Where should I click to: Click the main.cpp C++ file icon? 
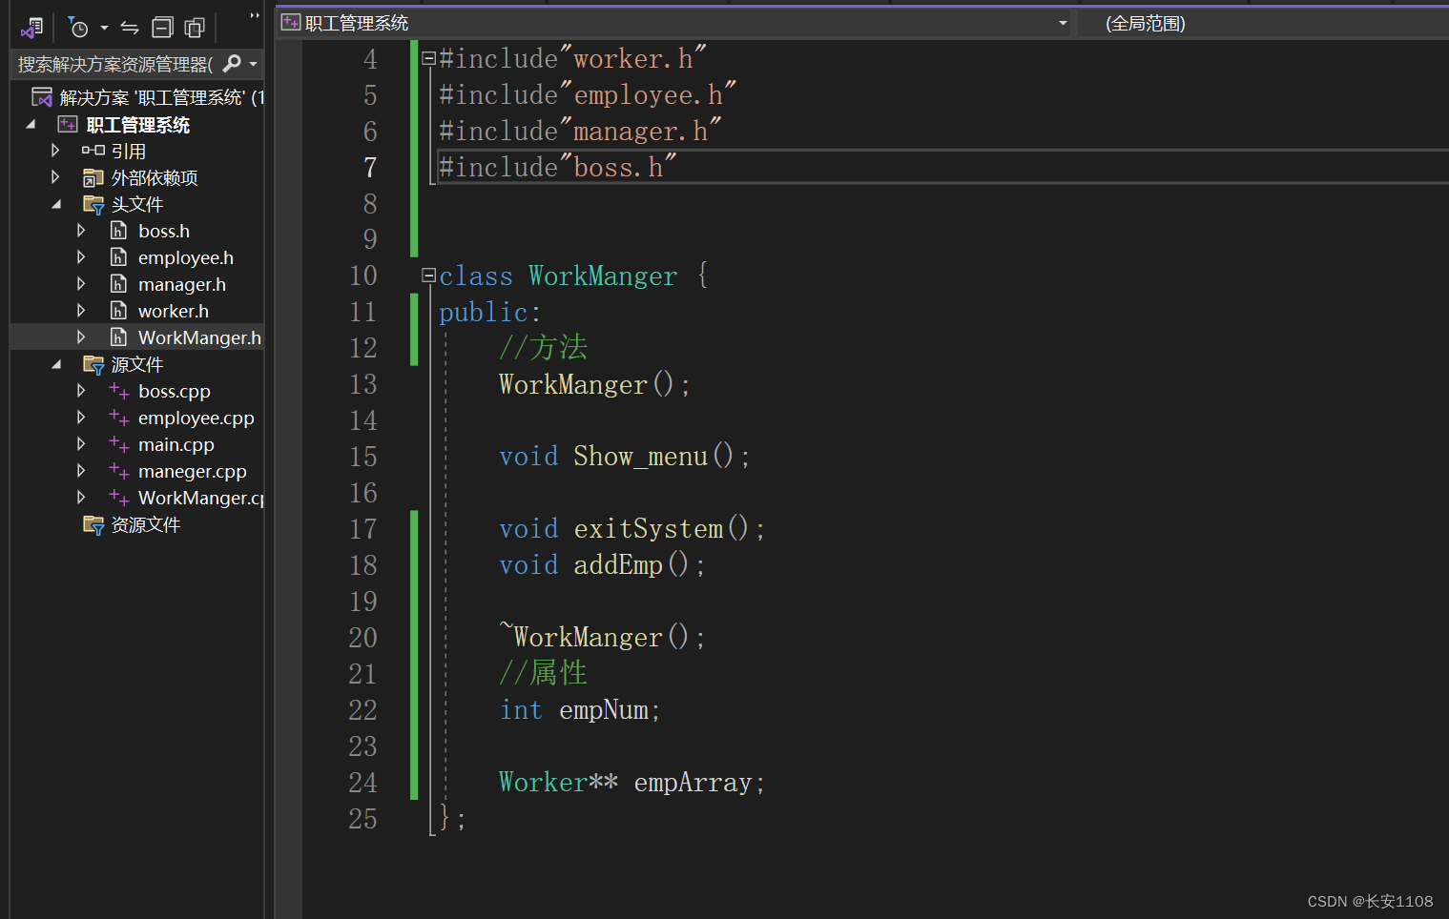(x=119, y=444)
